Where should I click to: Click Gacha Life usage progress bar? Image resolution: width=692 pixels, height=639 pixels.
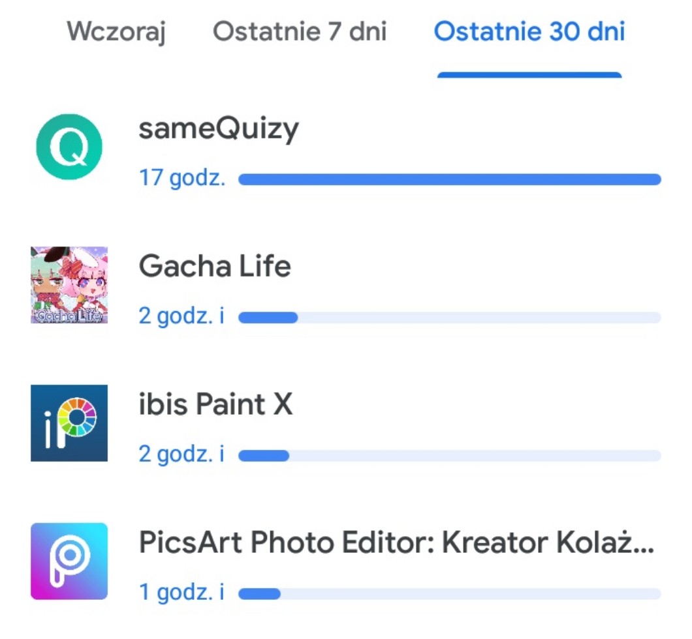click(x=450, y=318)
